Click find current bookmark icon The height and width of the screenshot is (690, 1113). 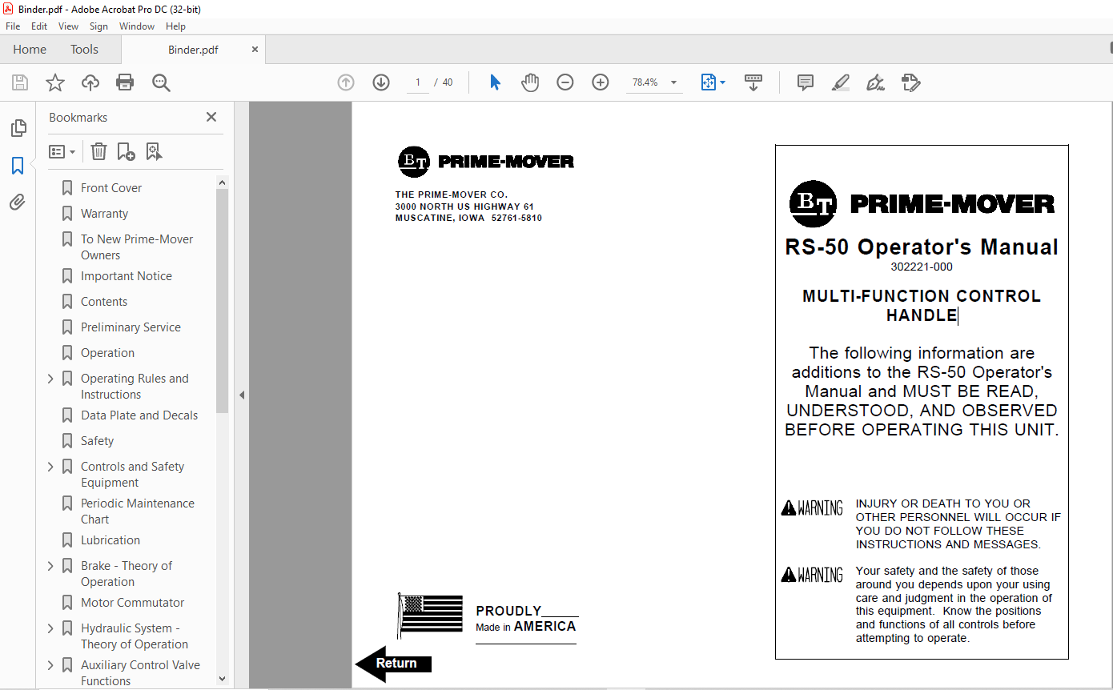[154, 151]
